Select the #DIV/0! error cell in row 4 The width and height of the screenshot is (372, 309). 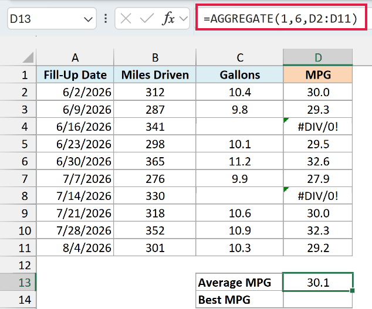pos(318,127)
